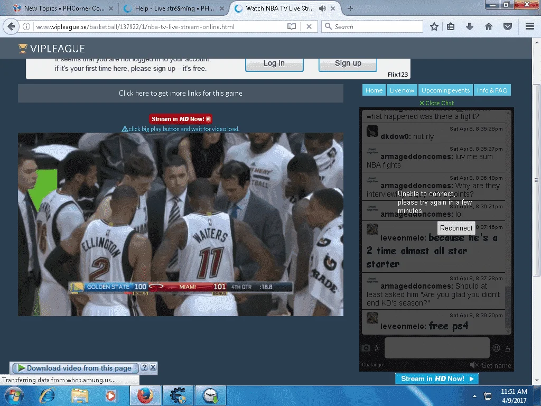Close the Watch NBA TV tab
541x406 pixels.
(333, 8)
